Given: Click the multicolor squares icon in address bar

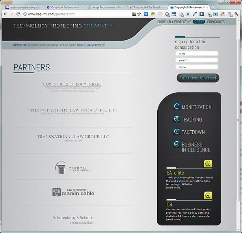Looking at the screenshot, I should pyautogui.click(x=134, y=14).
